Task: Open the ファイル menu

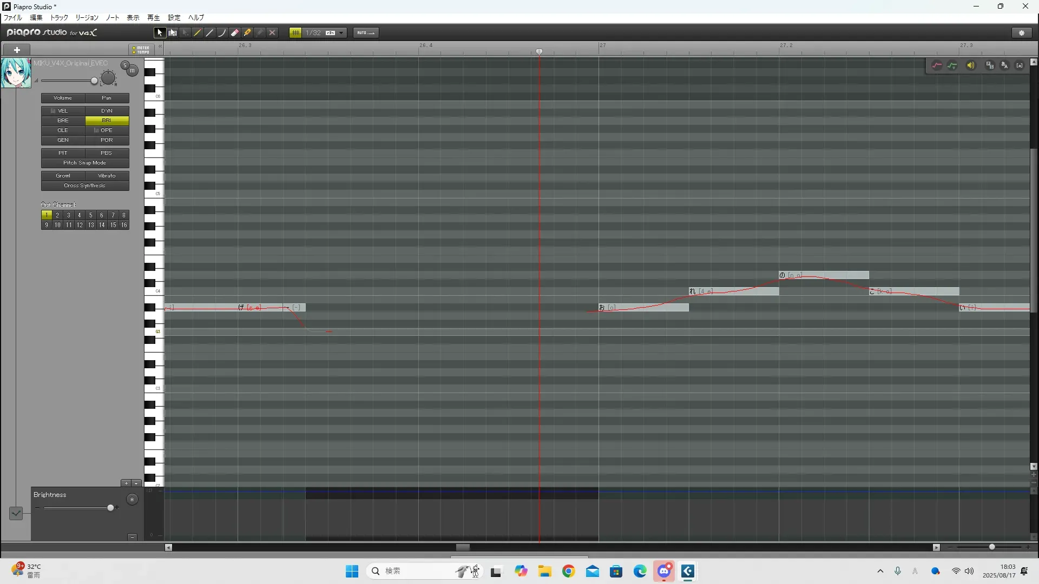Action: (13, 18)
